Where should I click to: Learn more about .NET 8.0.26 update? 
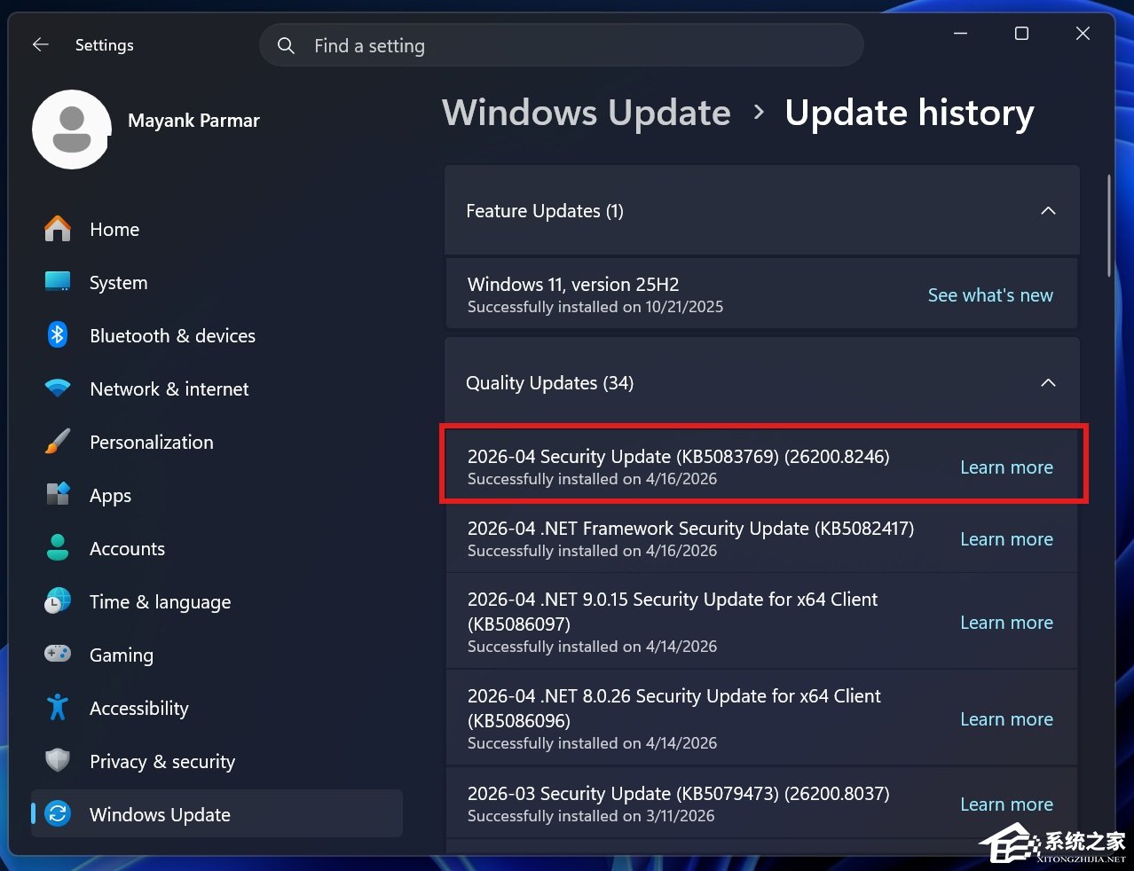pyautogui.click(x=1006, y=719)
